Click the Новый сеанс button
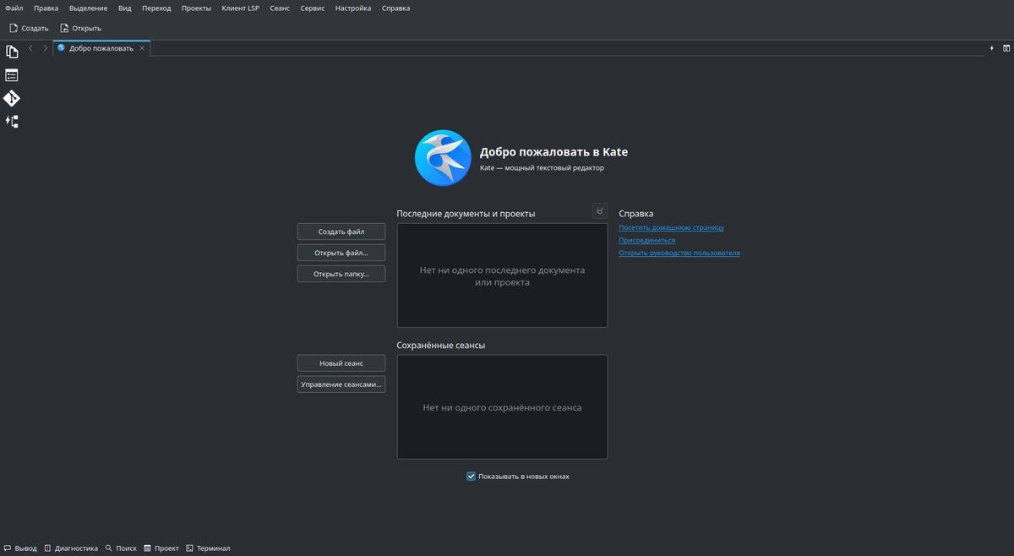This screenshot has width=1014, height=556. click(x=341, y=363)
